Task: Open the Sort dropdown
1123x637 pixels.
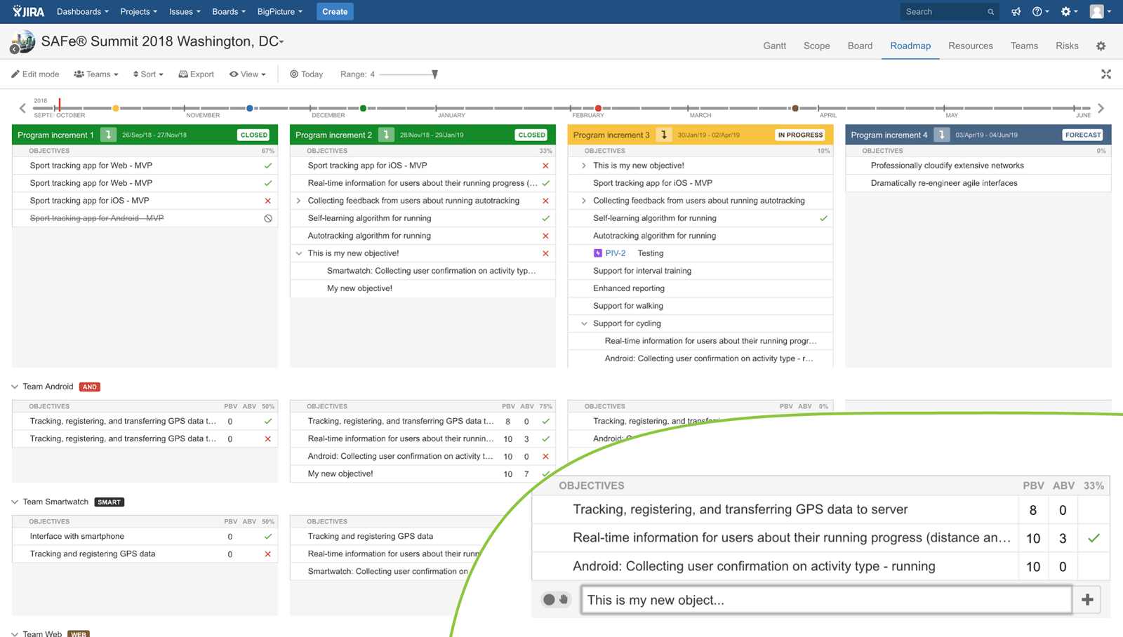Action: (147, 74)
